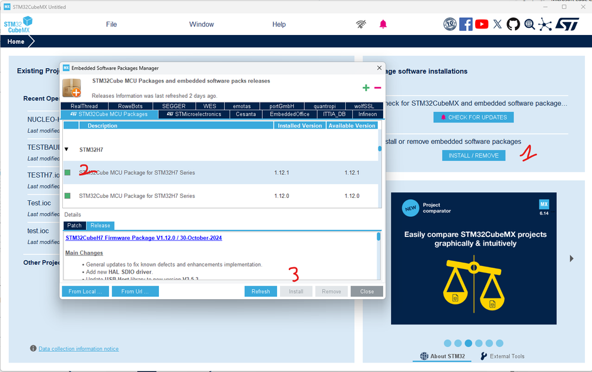The image size is (592, 372).
Task: Switch to the emotas tab
Action: tap(241, 106)
